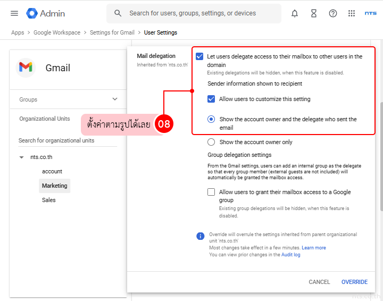Toggle Allow users to customize this setting
The image size is (383, 301).
pos(211,99)
